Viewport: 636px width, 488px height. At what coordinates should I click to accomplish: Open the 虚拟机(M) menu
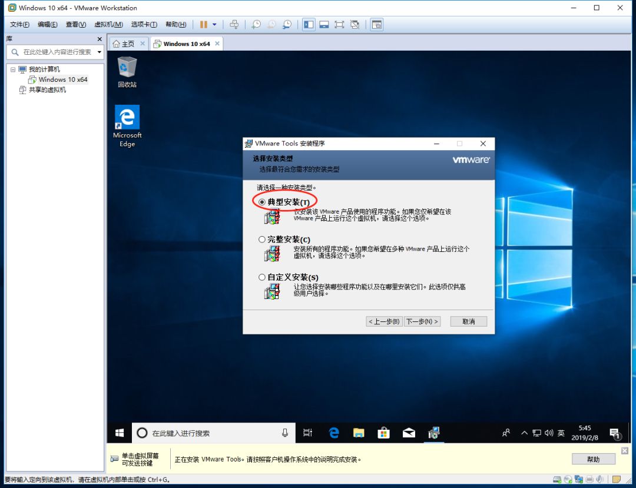click(x=108, y=24)
